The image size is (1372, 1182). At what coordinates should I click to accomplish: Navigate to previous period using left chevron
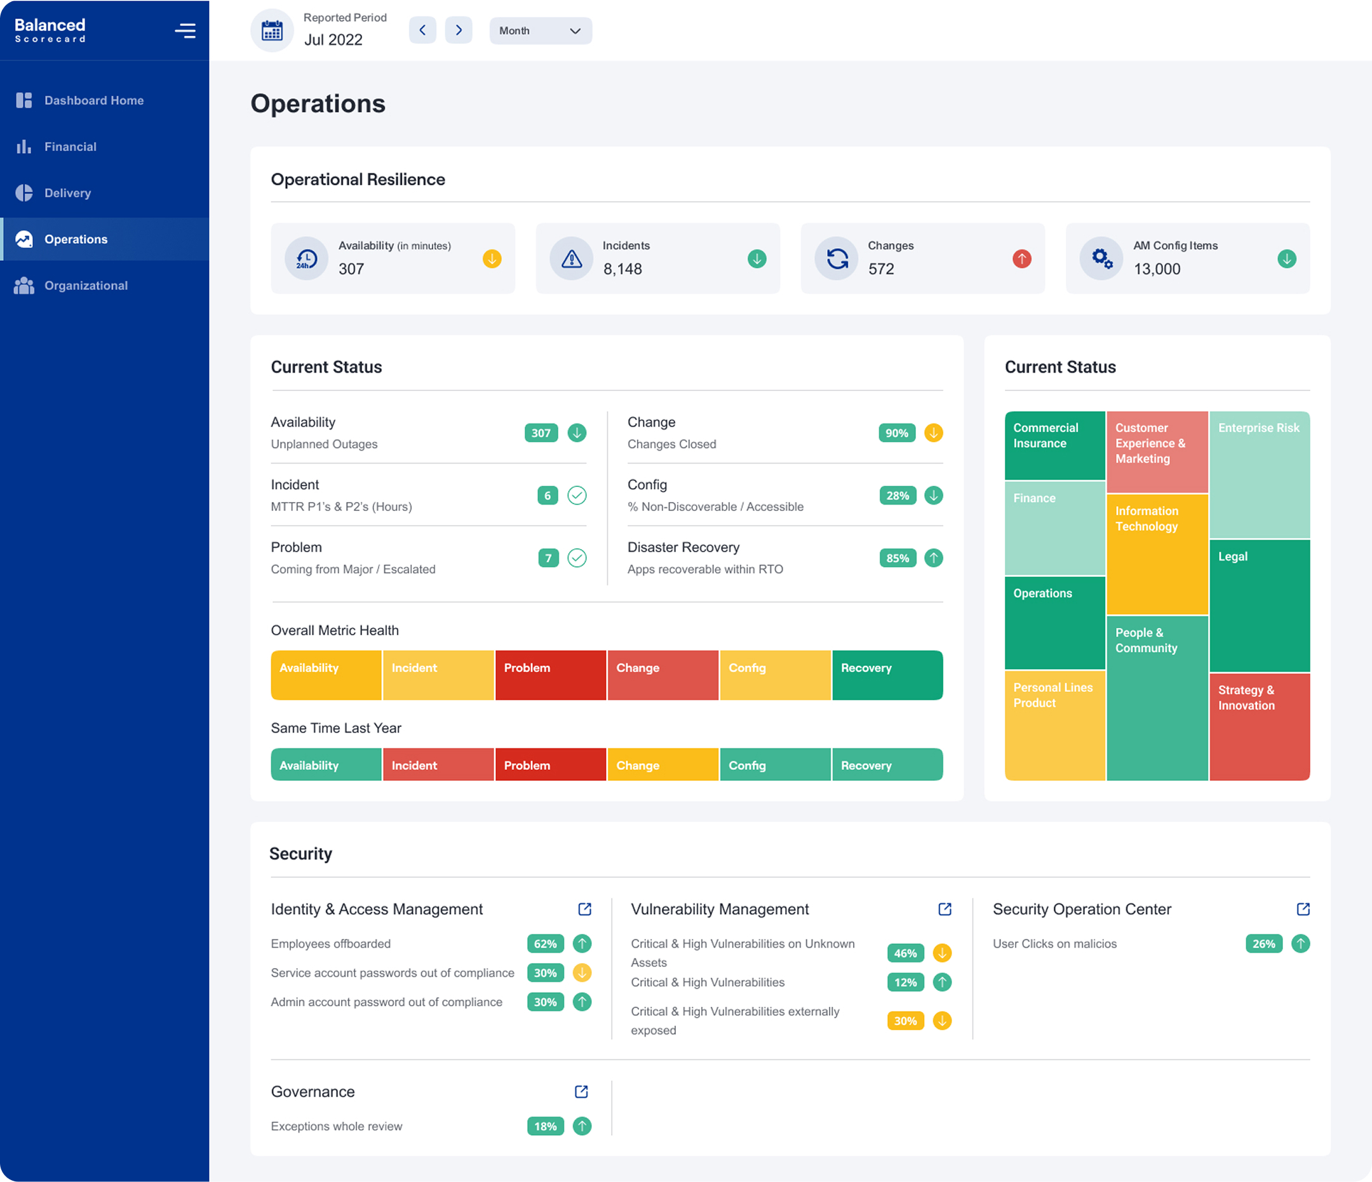click(x=422, y=30)
